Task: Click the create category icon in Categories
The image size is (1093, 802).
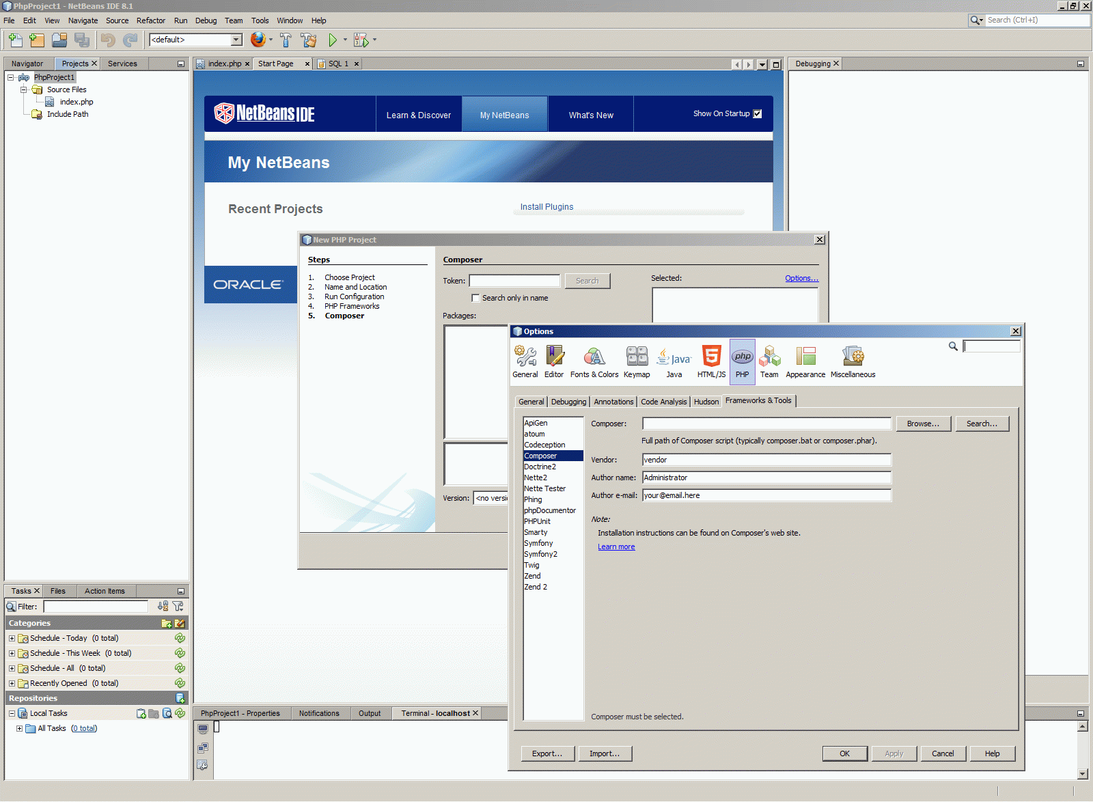Action: pos(166,623)
